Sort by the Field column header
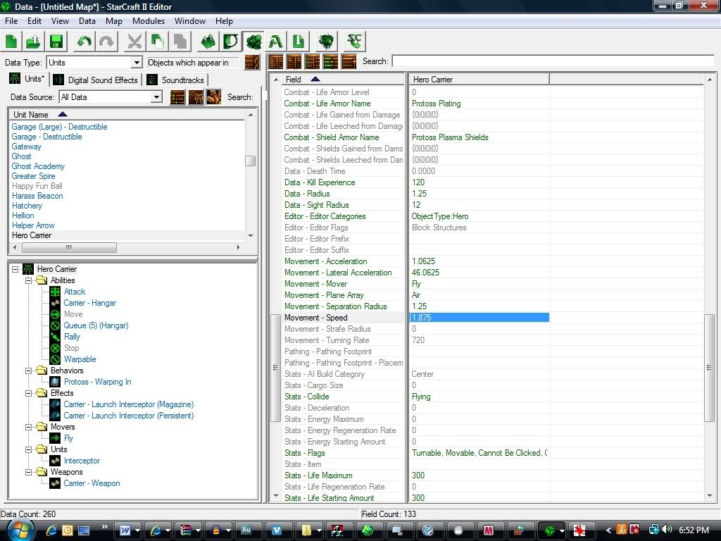Image resolution: width=721 pixels, height=541 pixels. (343, 80)
